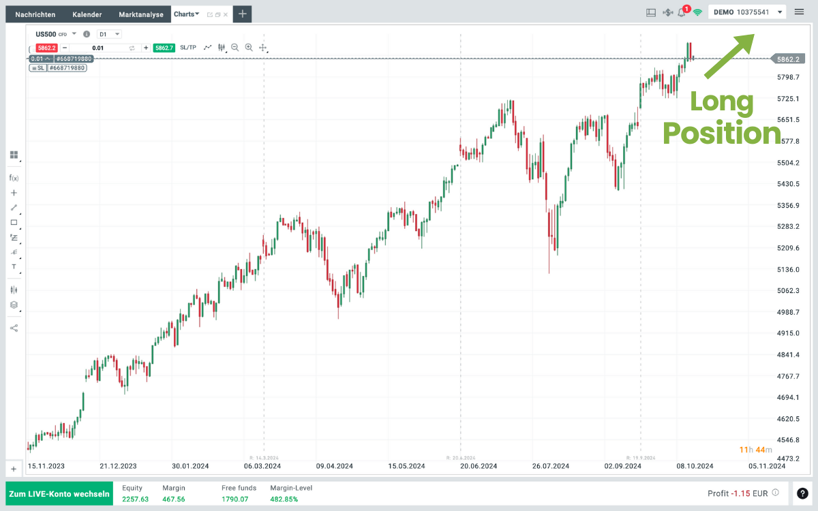Viewport: 818px width, 511px height.
Task: Switch to the Nachrichten tab
Action: click(35, 14)
